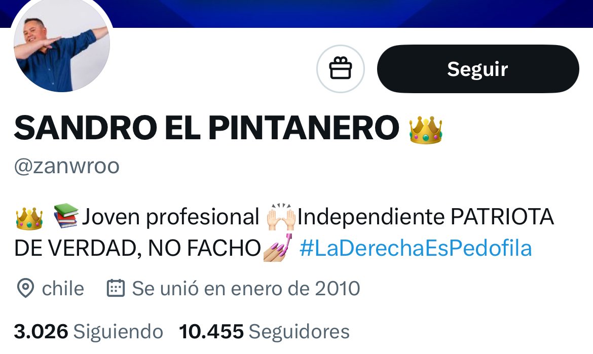593x354 pixels.
Task: Follow the account with Seguir button
Action: [x=478, y=69]
